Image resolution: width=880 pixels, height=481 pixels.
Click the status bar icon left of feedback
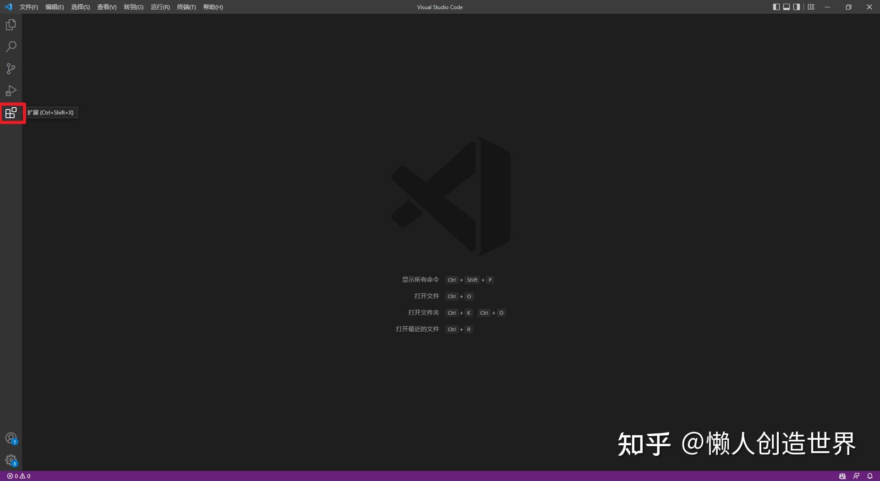842,476
